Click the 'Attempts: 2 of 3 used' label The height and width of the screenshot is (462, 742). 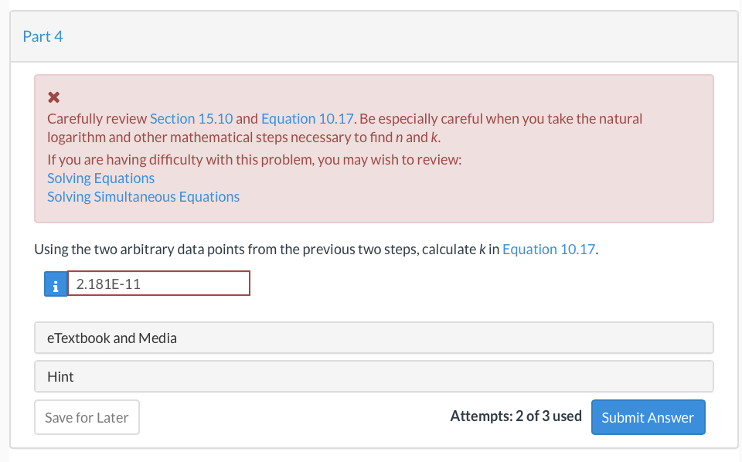[516, 416]
